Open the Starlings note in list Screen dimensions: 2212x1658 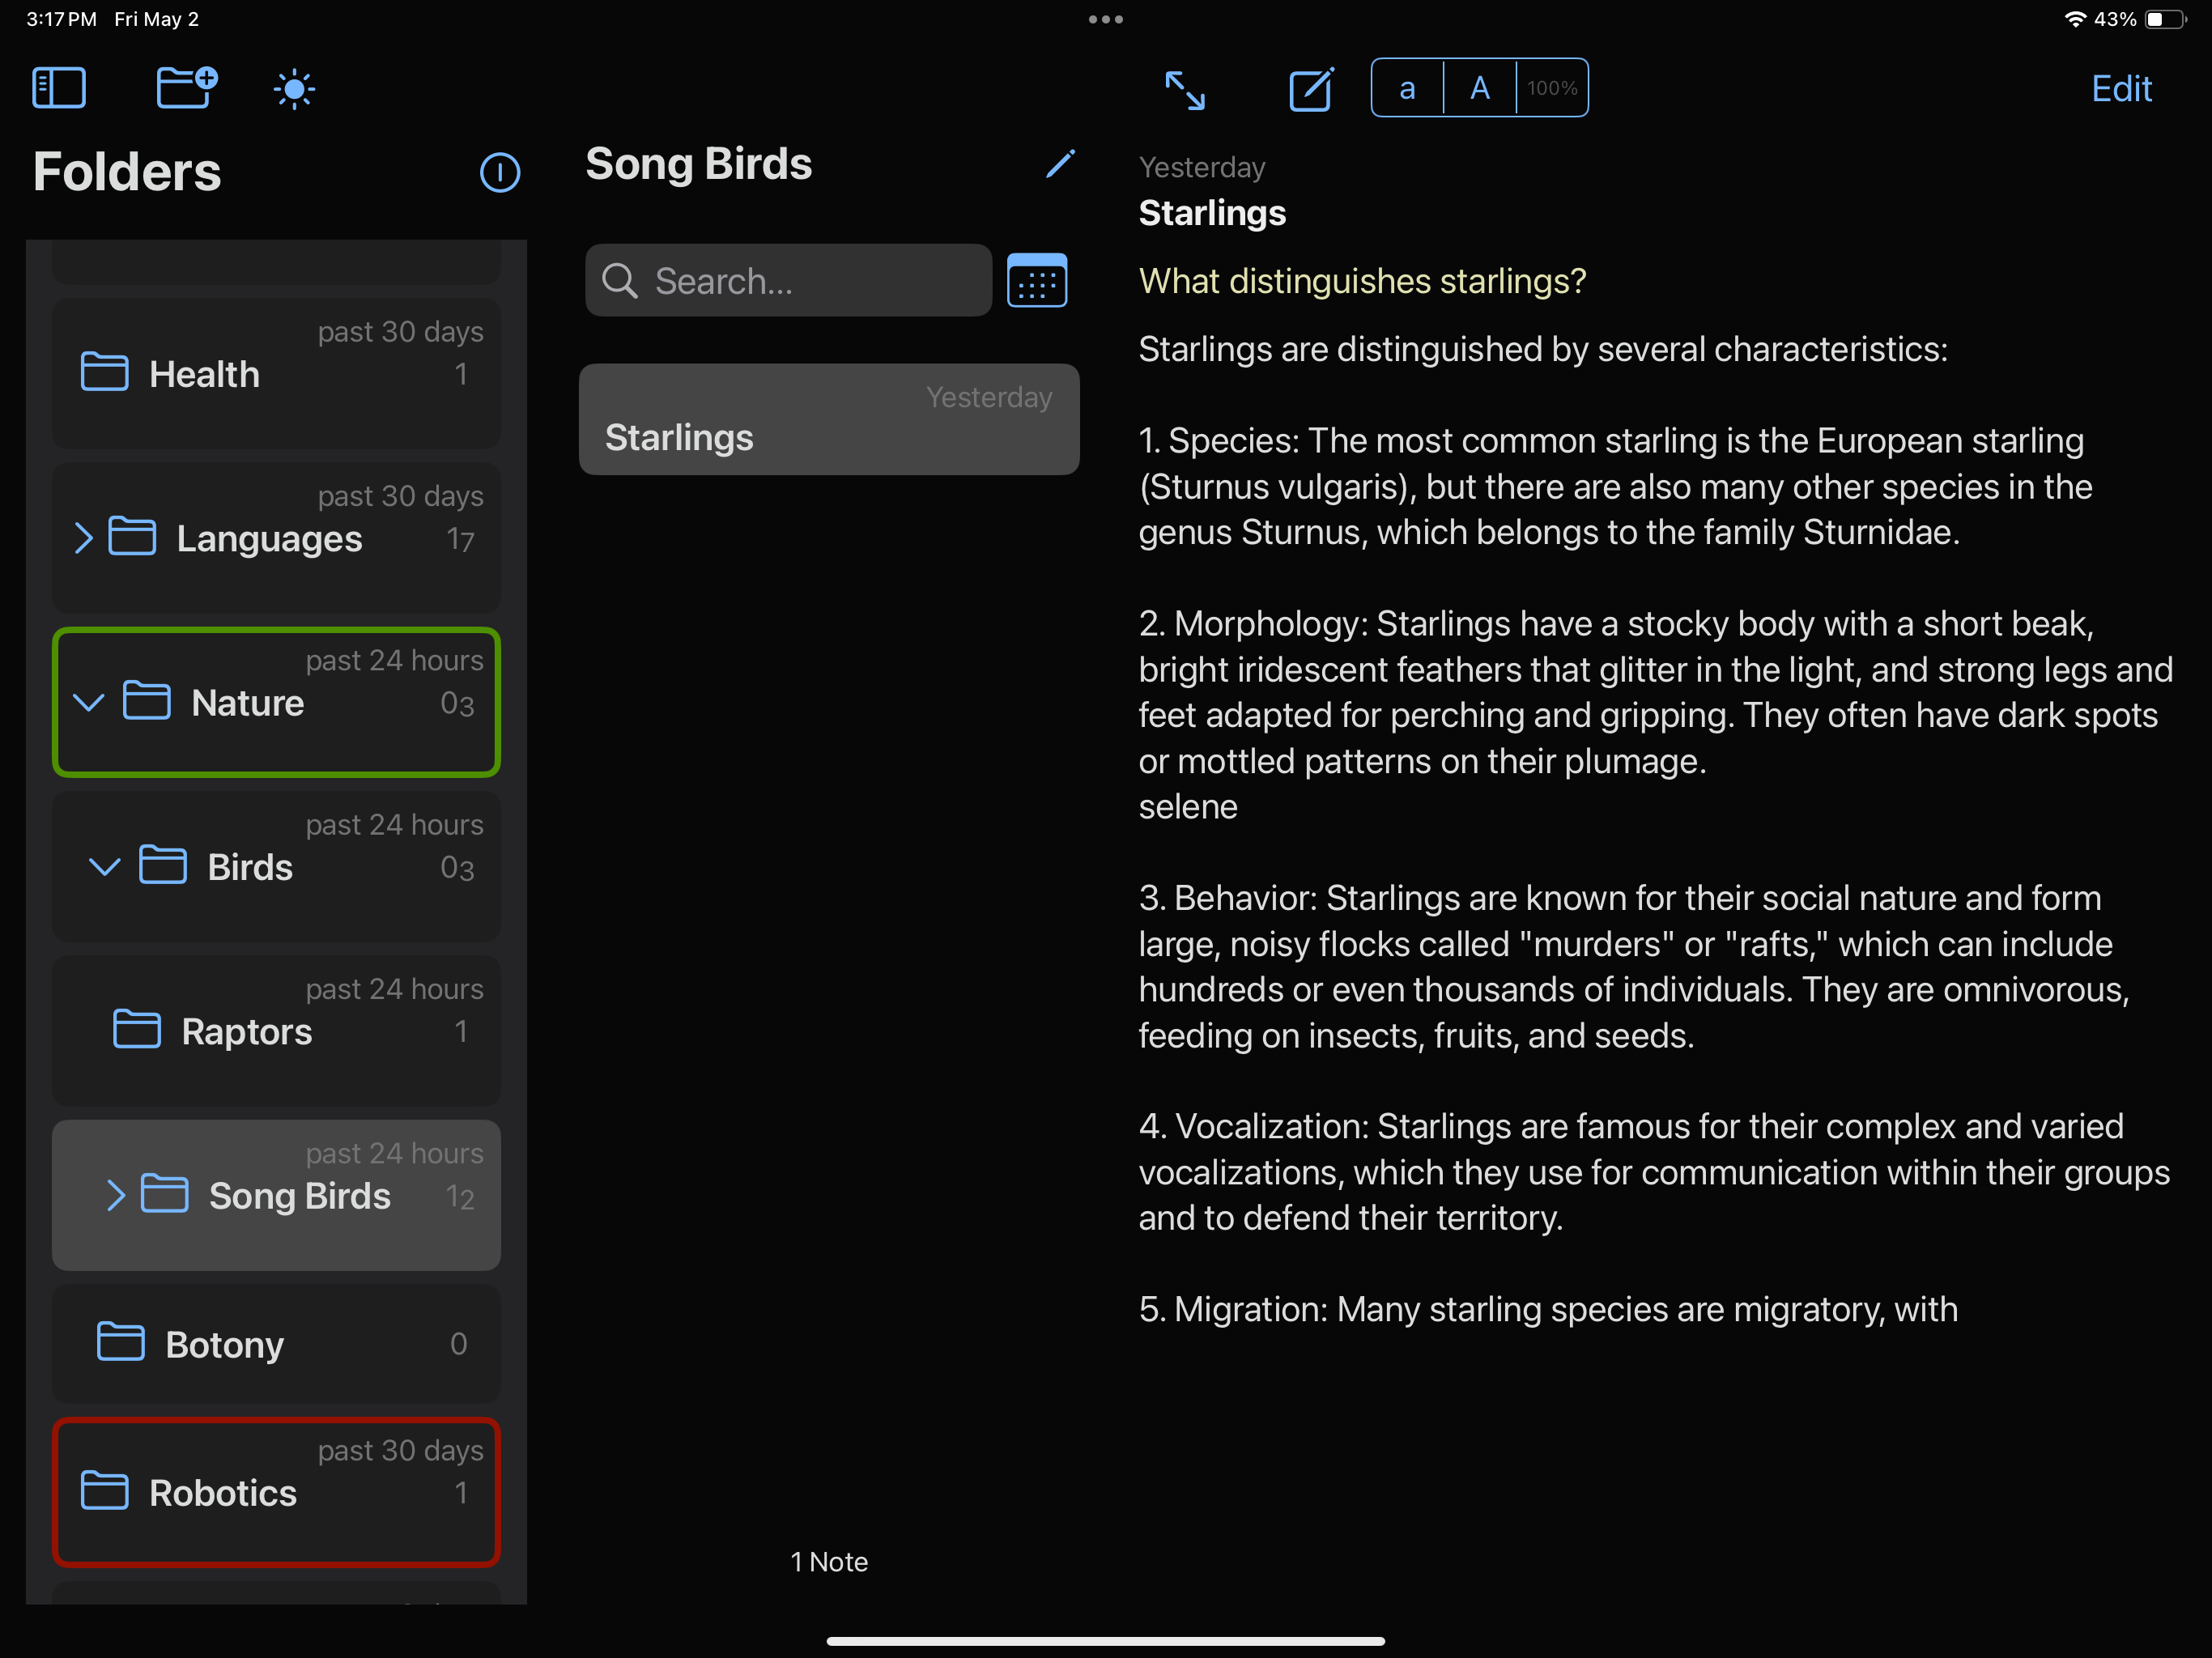click(828, 420)
